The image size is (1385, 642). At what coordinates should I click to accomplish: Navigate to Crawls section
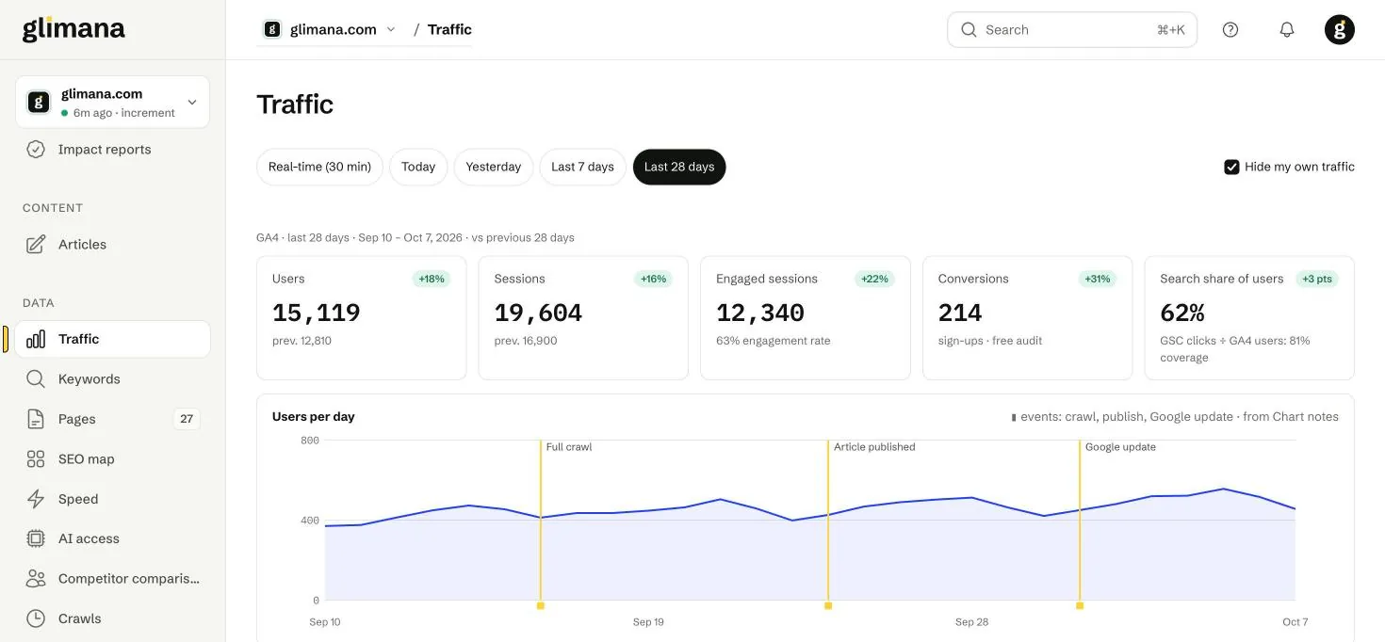tap(112, 618)
